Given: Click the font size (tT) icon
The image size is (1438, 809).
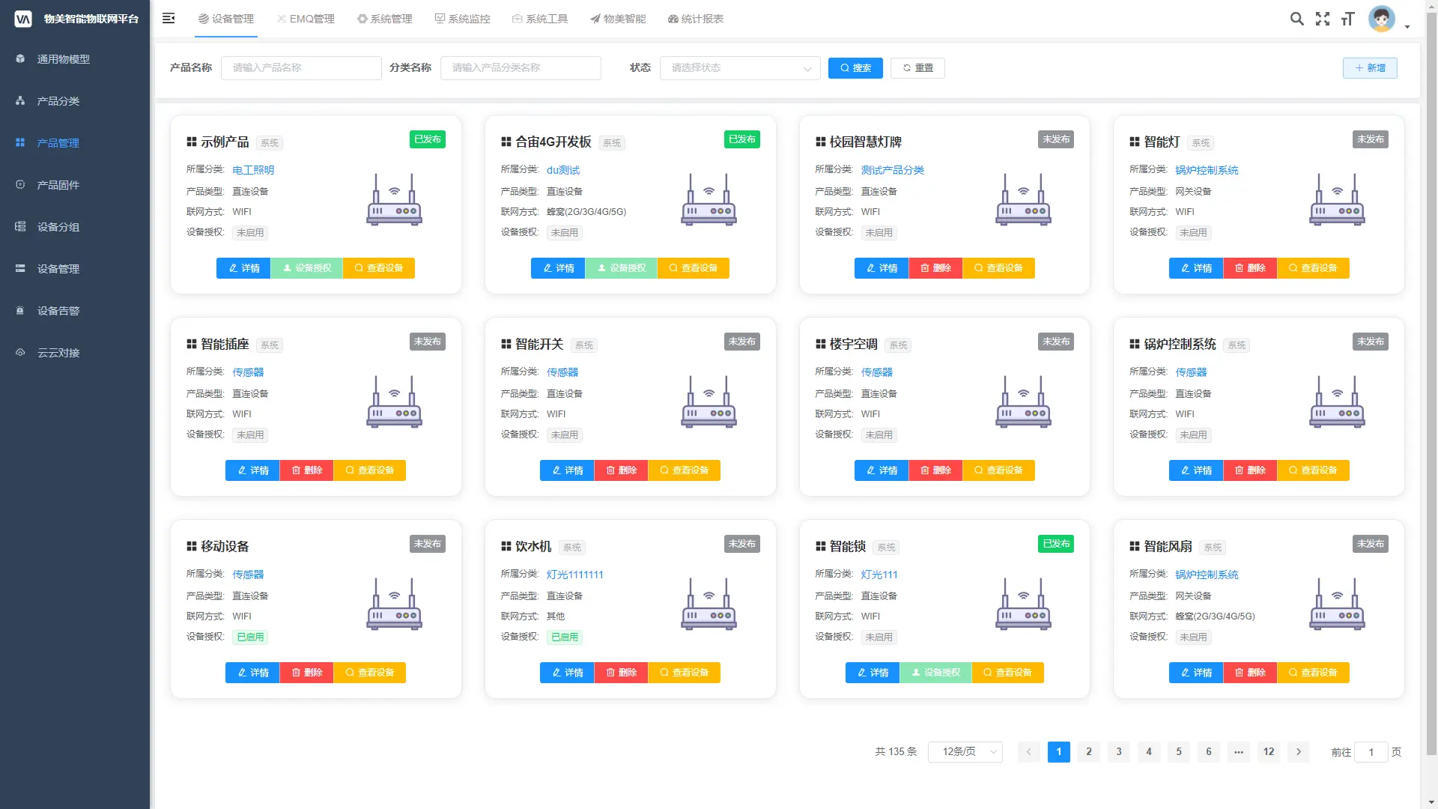Looking at the screenshot, I should (x=1347, y=19).
